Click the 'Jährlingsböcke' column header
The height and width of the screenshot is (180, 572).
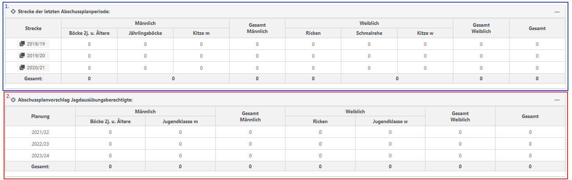(145, 33)
